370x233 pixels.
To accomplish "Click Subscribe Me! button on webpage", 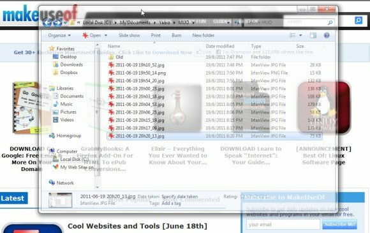I will point(339,224).
